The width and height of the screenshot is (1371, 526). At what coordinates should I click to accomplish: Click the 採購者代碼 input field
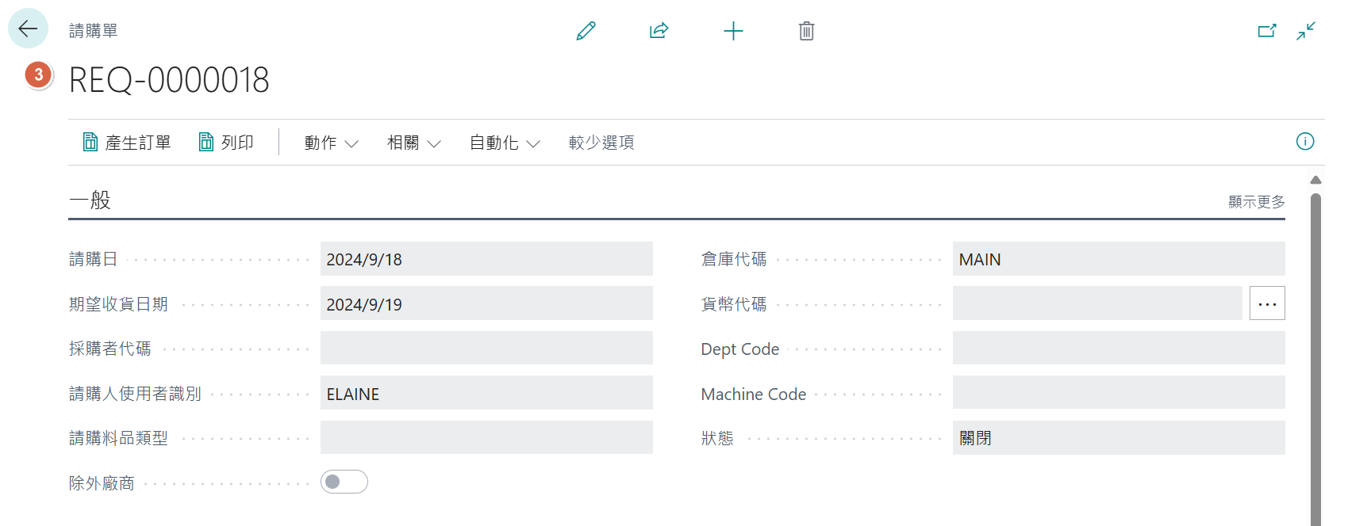click(x=486, y=349)
